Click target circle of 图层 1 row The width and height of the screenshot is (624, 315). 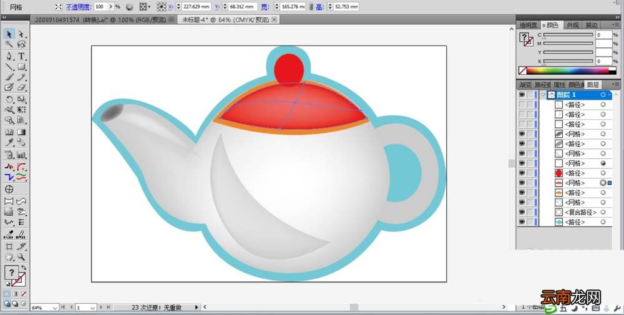(603, 95)
